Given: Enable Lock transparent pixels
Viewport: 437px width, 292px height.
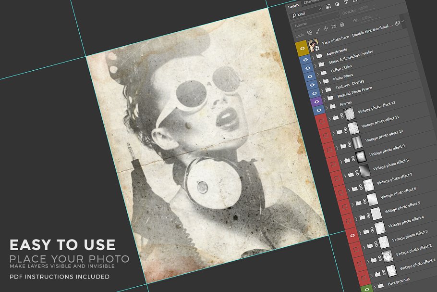Looking at the screenshot, I should (x=309, y=31).
